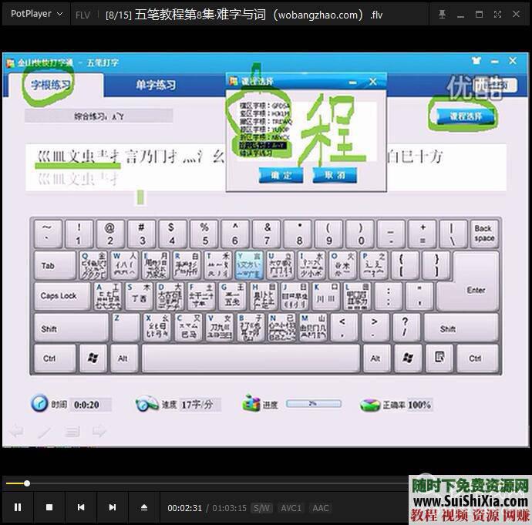Viewport: 532px width, 525px height.
Task: Click the faded back arrow icon
Action: [16, 431]
